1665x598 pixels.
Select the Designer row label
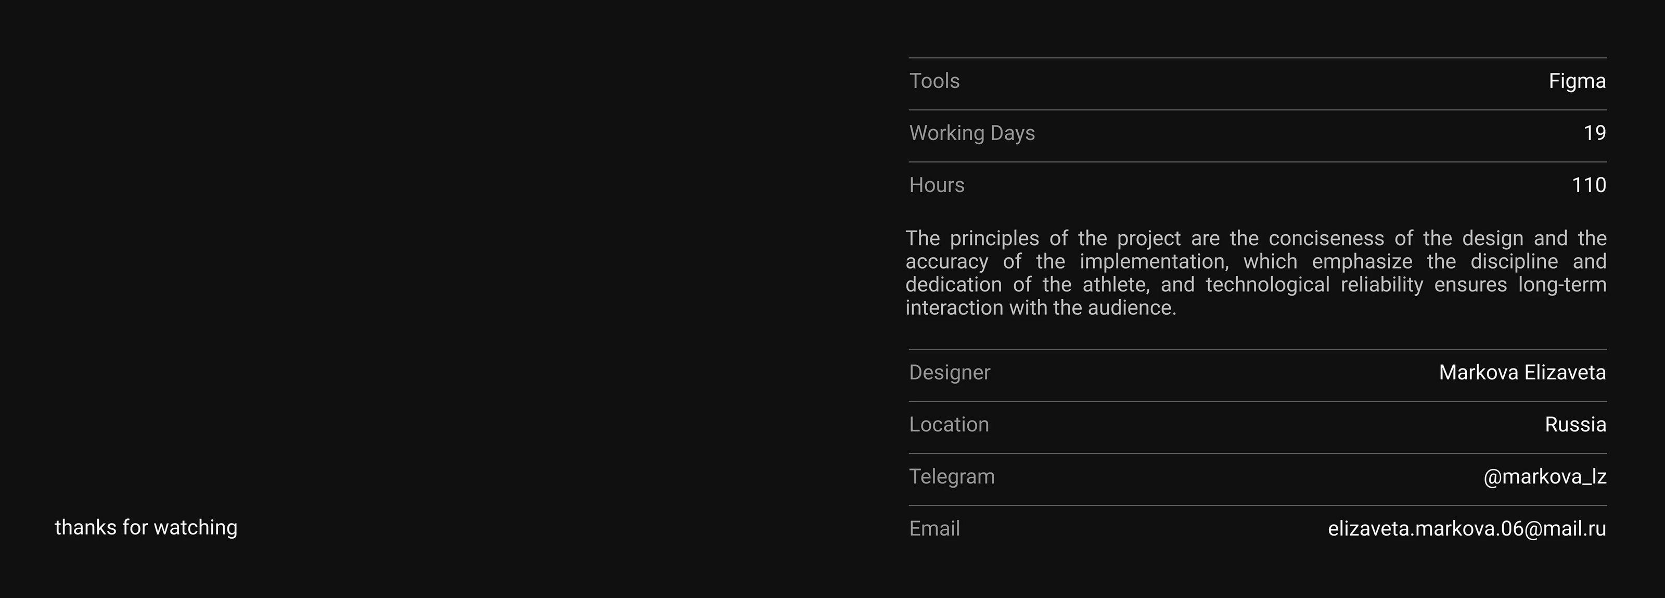tap(949, 373)
